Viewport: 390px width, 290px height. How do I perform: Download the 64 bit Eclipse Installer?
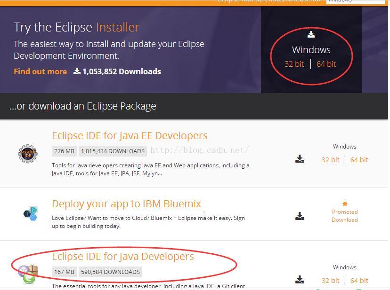[x=326, y=64]
